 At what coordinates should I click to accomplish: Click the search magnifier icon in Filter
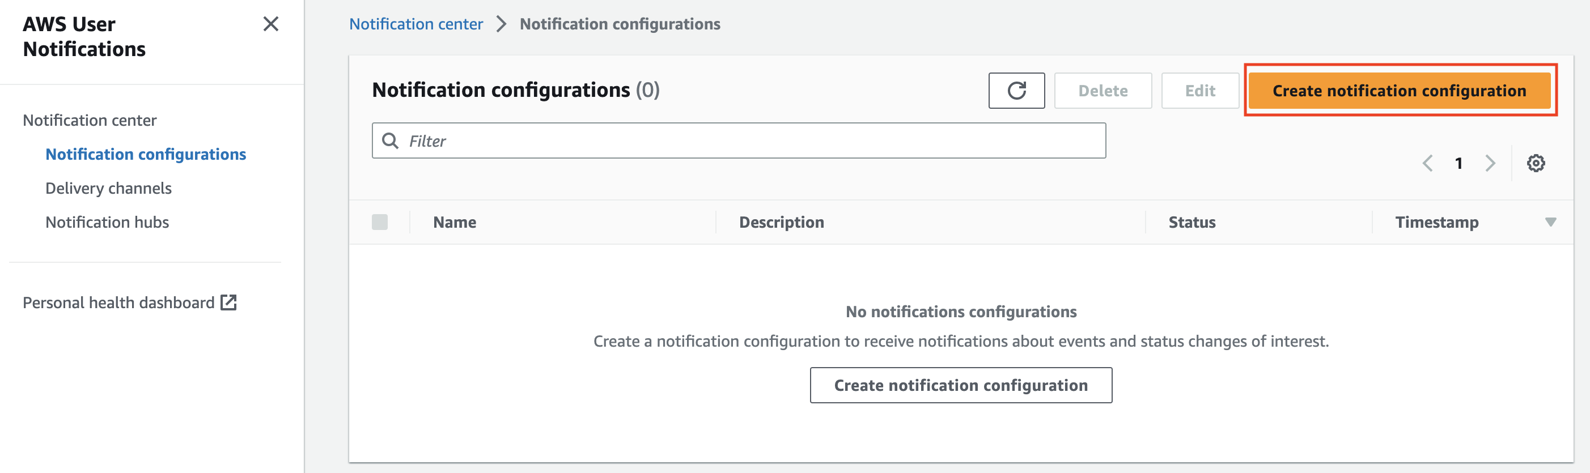390,140
